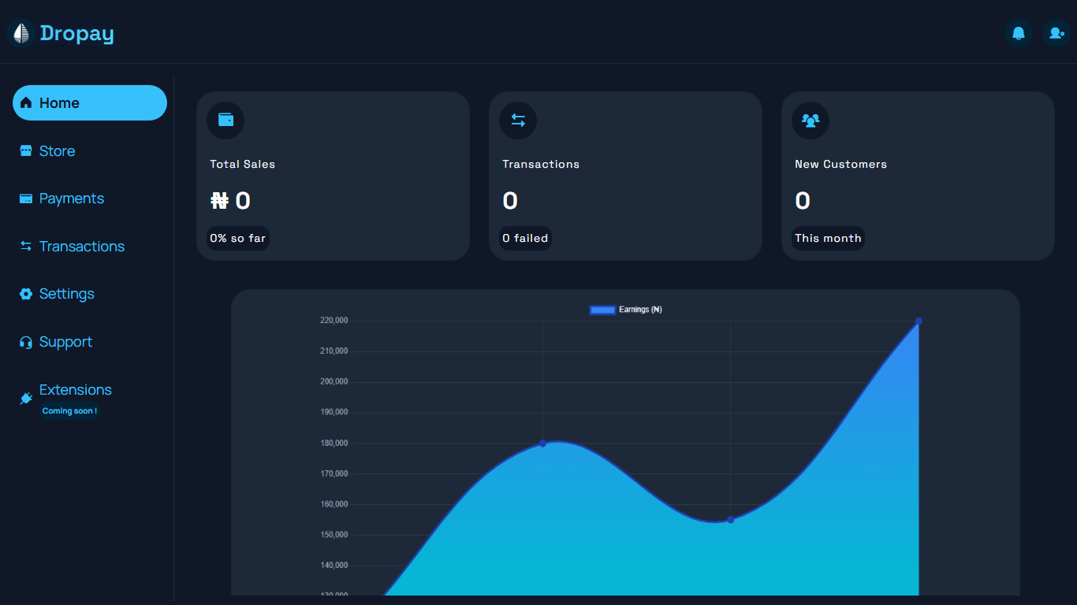Select the Store sidebar icon
This screenshot has height=605, width=1077.
pyautogui.click(x=25, y=150)
